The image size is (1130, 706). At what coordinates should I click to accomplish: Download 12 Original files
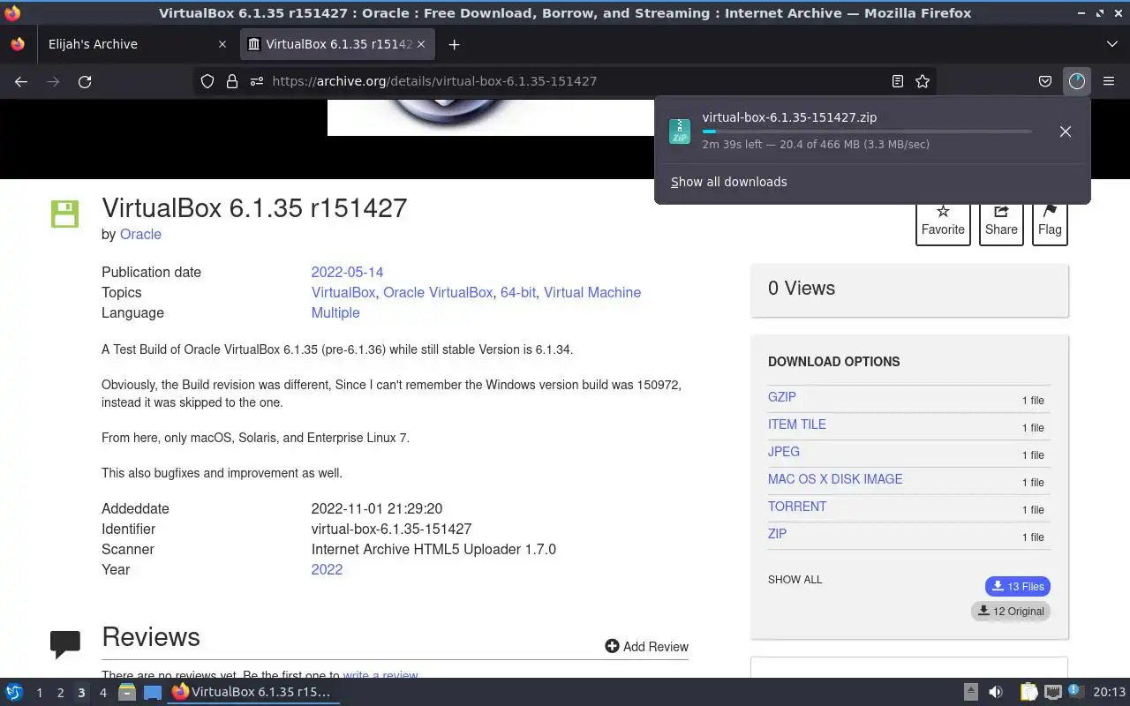[1011, 612]
